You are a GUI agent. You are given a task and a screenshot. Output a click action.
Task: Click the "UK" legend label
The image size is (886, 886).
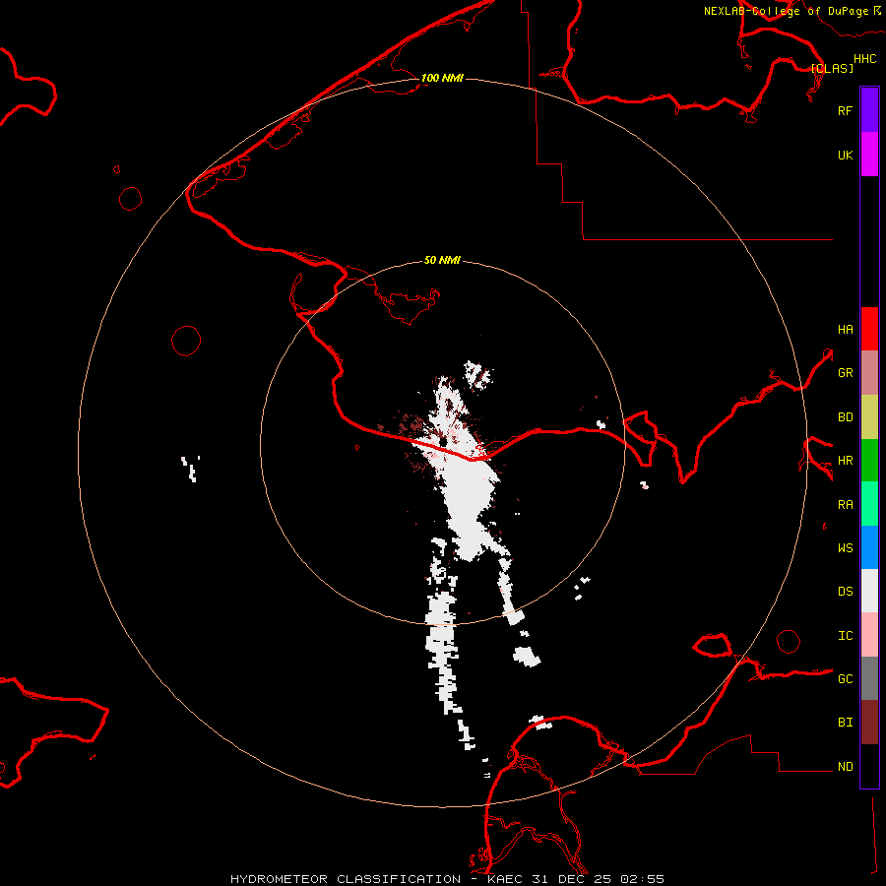pos(845,155)
